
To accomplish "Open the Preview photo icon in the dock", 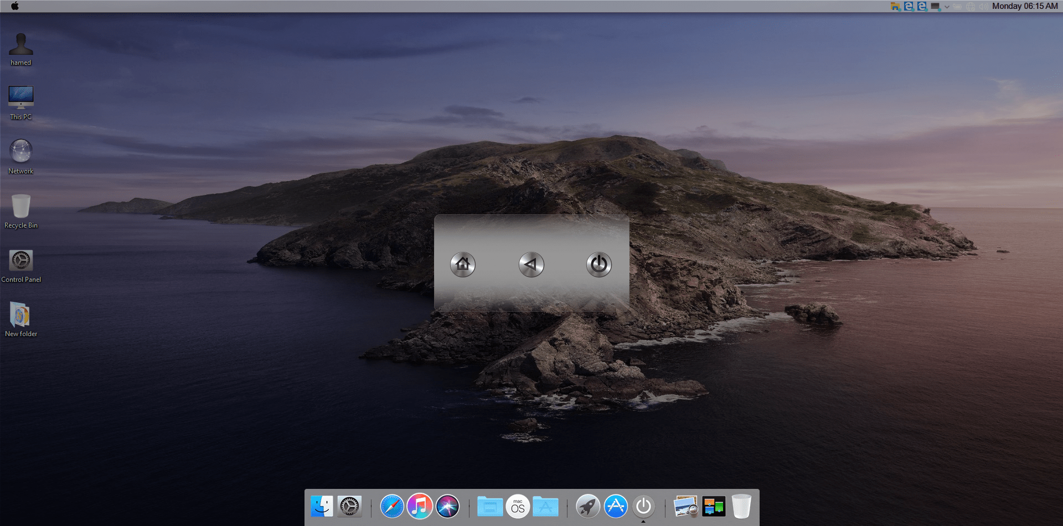I will click(x=686, y=506).
